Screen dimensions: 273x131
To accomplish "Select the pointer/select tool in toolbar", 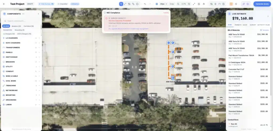I will click(x=121, y=4).
